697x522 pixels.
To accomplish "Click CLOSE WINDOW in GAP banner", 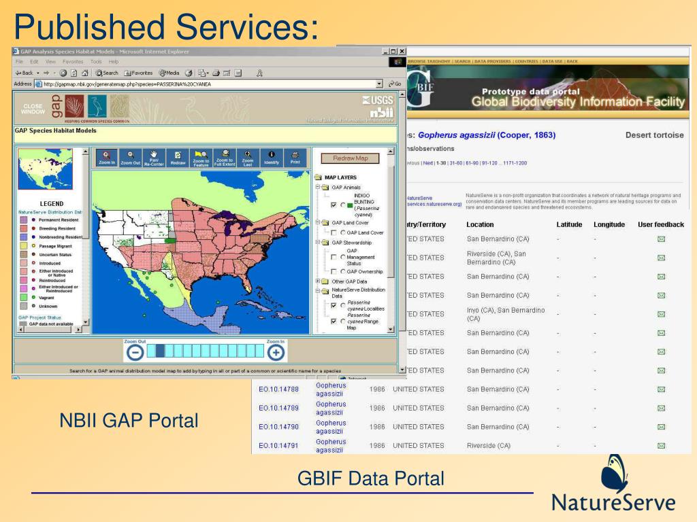I will 33,109.
